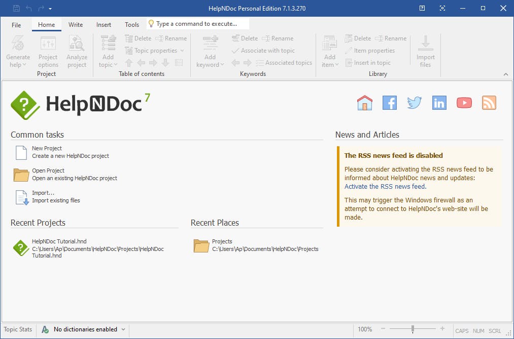Screen dimensions: 514x339
Task: Click Associated topics in Keywords group
Action: tap(284, 62)
